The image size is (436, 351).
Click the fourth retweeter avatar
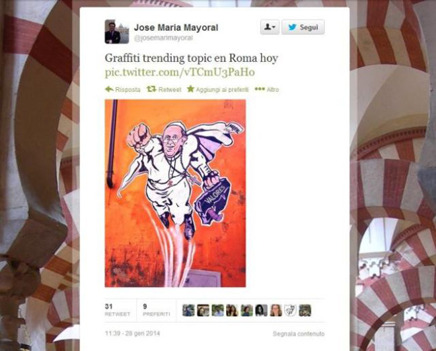click(x=232, y=311)
